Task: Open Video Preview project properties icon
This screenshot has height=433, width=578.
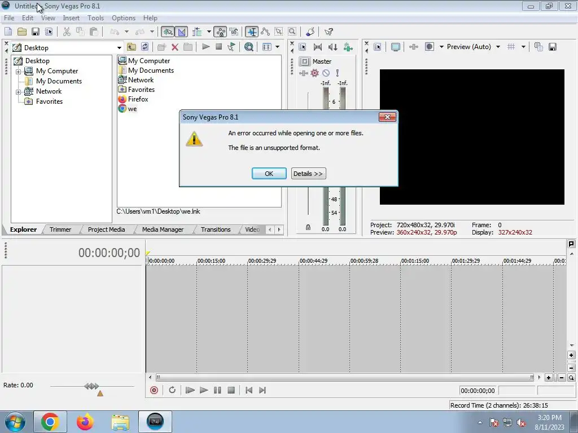Action: click(378, 47)
